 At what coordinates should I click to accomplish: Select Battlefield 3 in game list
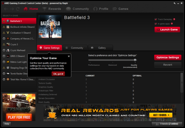pyautogui.click(x=19, y=21)
